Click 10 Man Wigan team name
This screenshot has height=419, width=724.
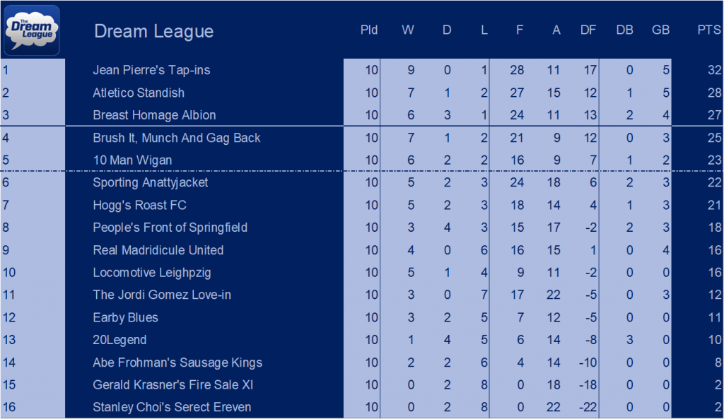(132, 160)
